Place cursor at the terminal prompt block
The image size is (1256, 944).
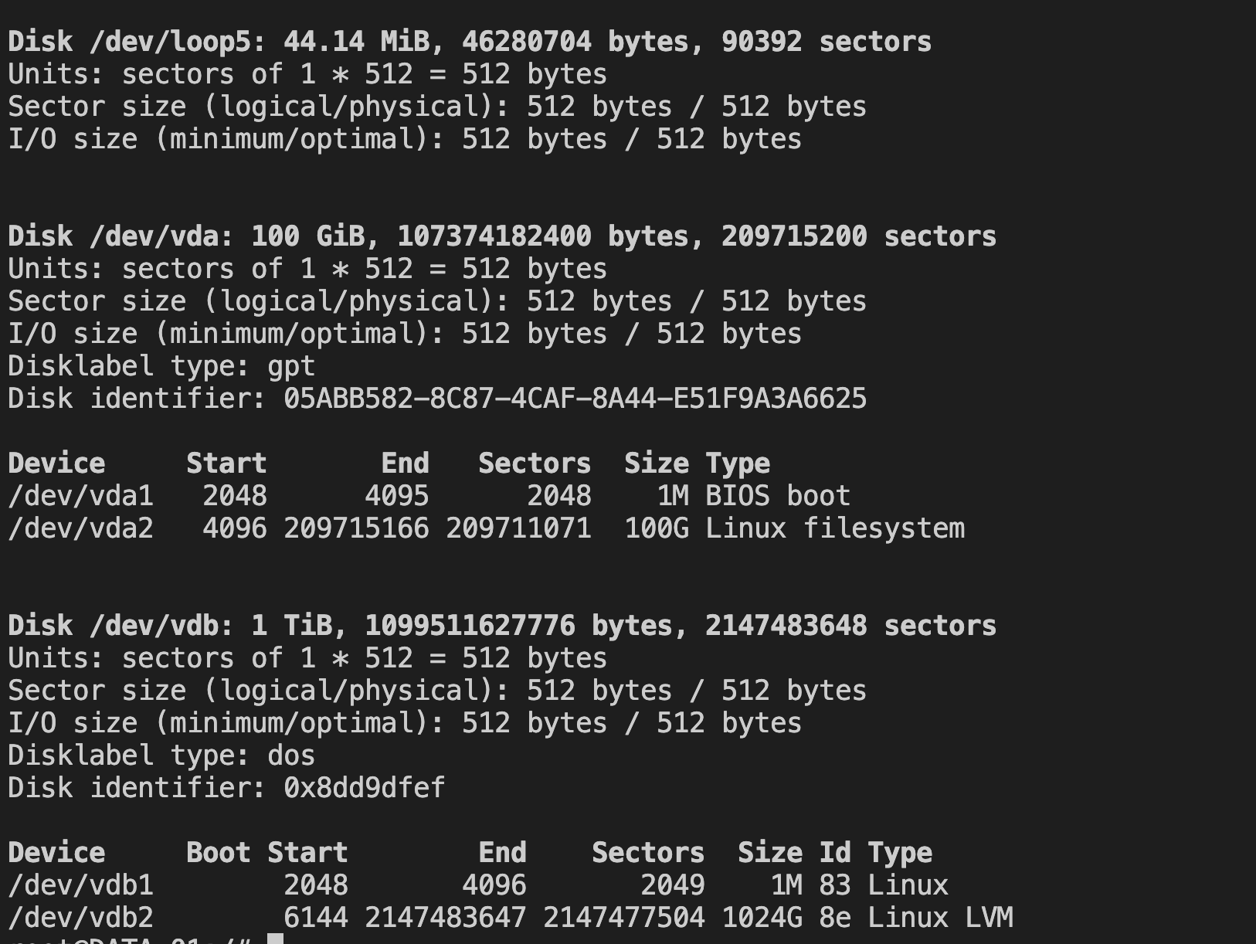(276, 939)
